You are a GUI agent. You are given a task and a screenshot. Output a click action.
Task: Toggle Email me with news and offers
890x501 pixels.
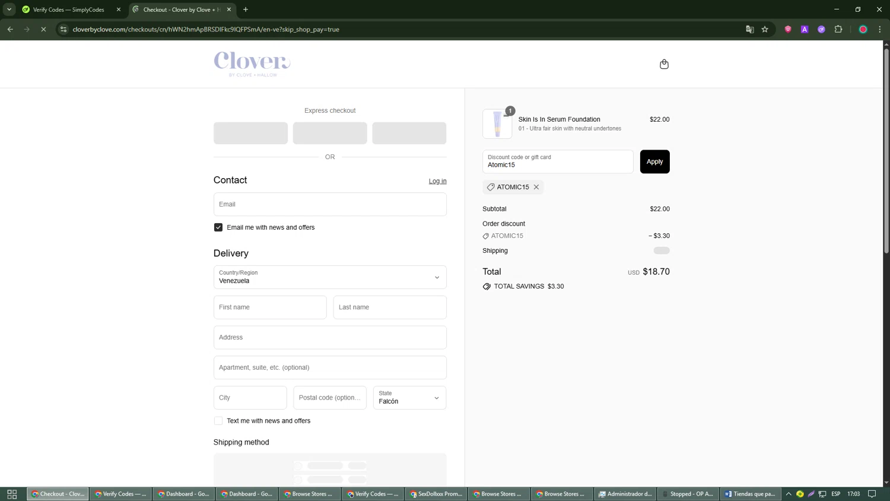pos(218,227)
